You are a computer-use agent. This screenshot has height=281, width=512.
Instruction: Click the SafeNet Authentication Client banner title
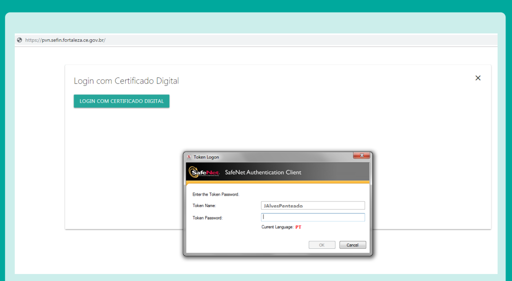click(x=263, y=172)
